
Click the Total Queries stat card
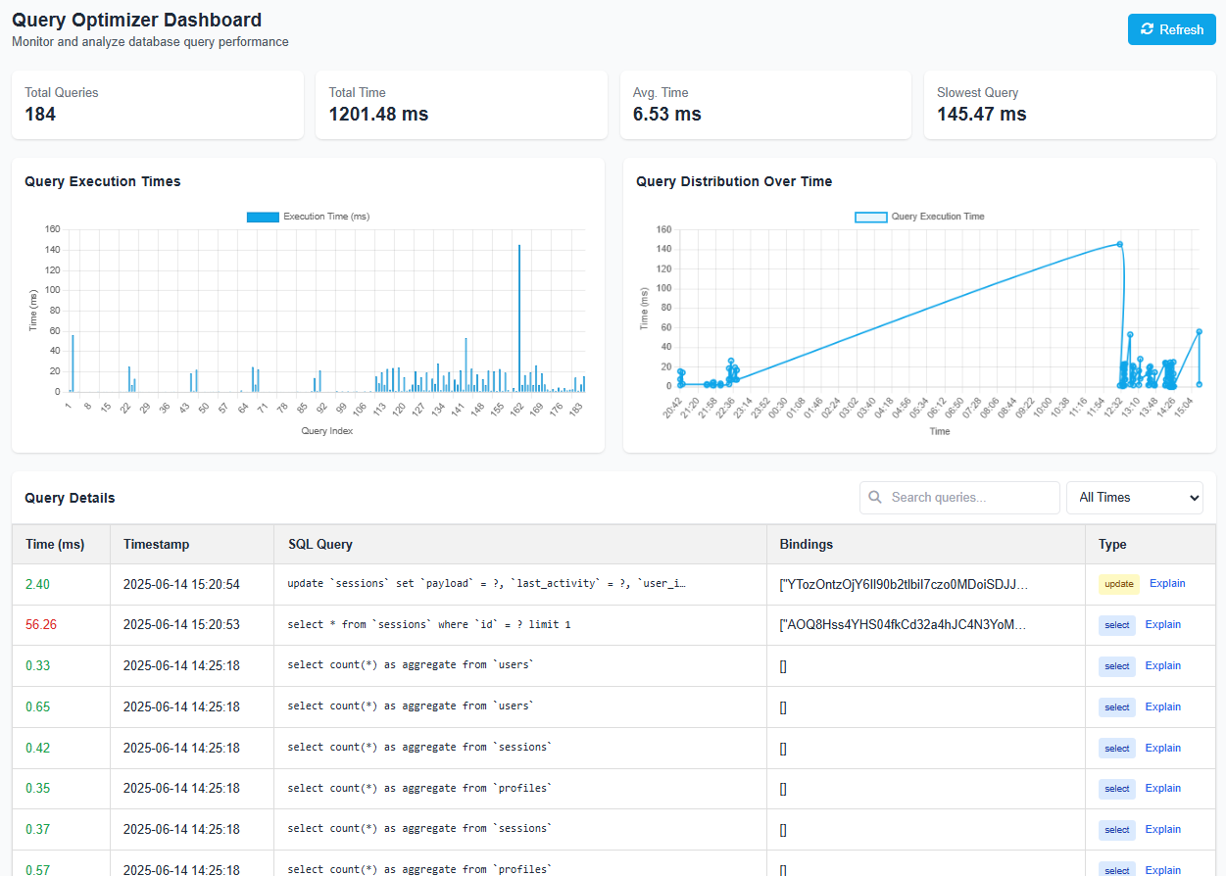[158, 104]
